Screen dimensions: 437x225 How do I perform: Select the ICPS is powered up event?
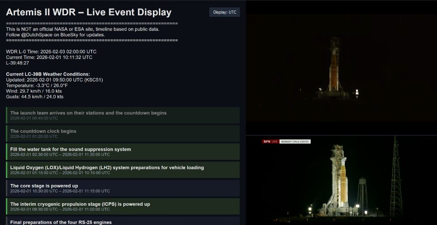click(123, 206)
